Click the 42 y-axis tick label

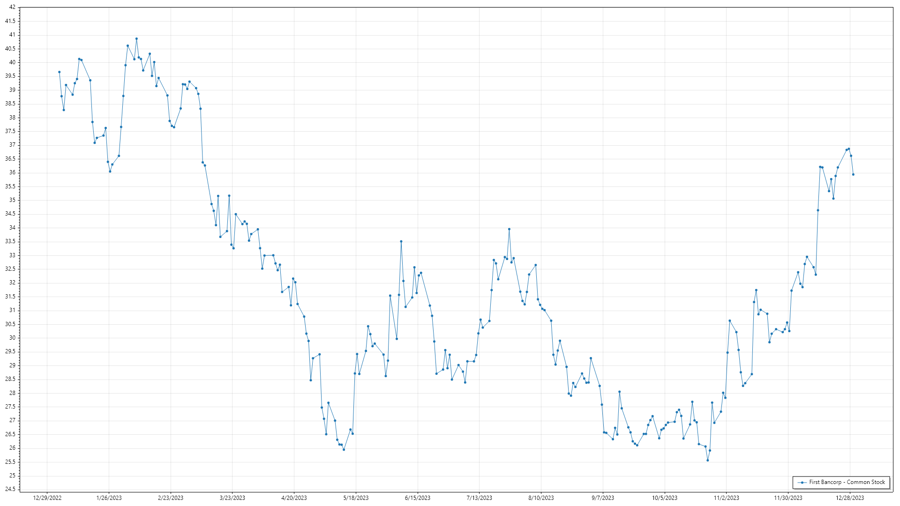point(12,7)
